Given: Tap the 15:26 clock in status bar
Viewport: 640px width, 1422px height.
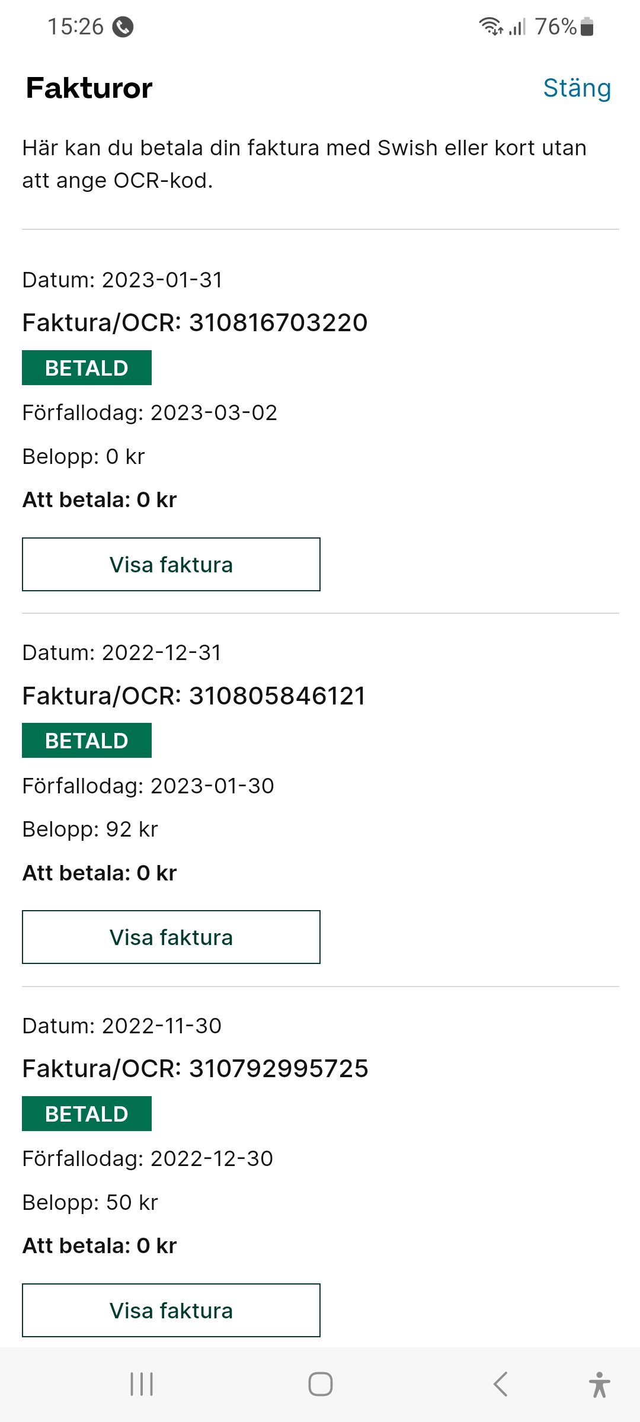Looking at the screenshot, I should [x=75, y=27].
